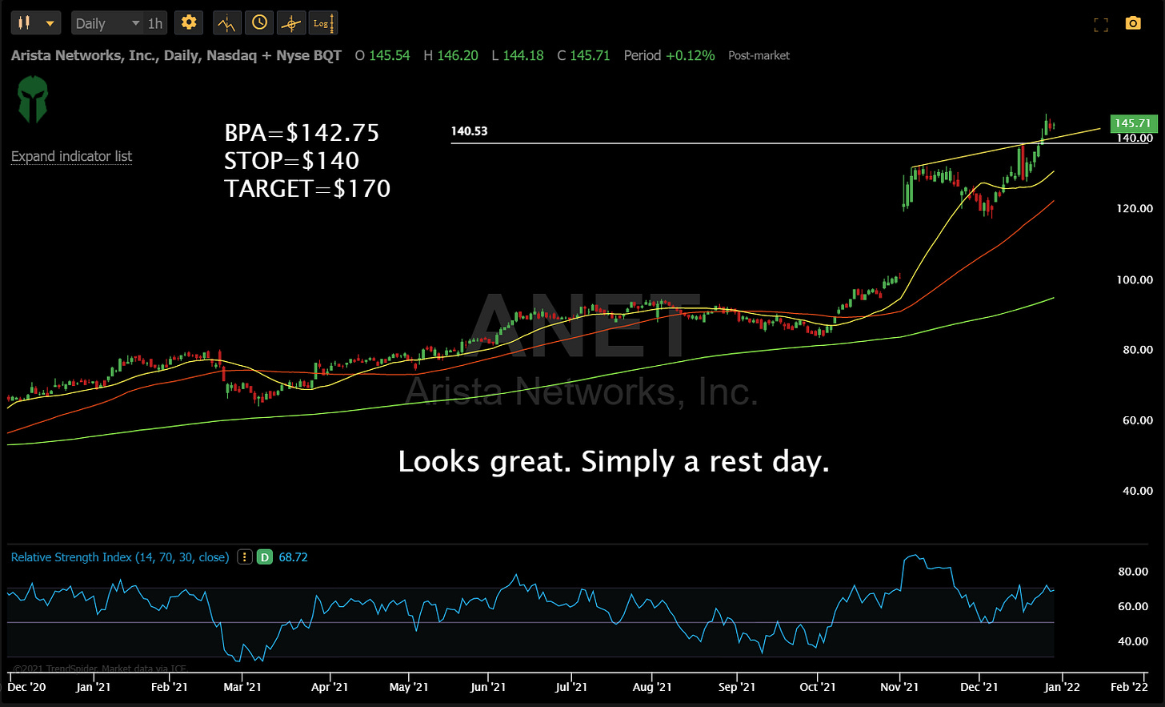Click the Low value 144.18
Screen dimensions: 1165x707
click(x=523, y=55)
